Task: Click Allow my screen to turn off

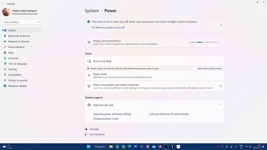Action: click(110, 27)
